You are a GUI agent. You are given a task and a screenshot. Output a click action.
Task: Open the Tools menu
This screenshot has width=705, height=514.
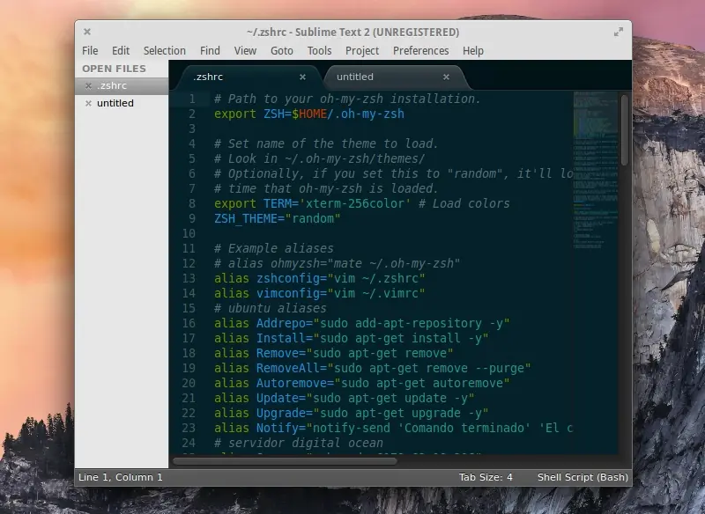pos(319,51)
